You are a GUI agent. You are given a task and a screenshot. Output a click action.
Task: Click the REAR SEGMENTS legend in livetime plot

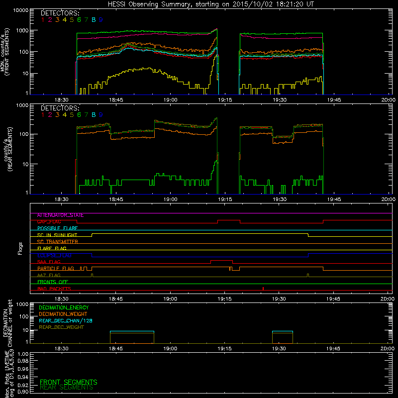tap(67, 388)
